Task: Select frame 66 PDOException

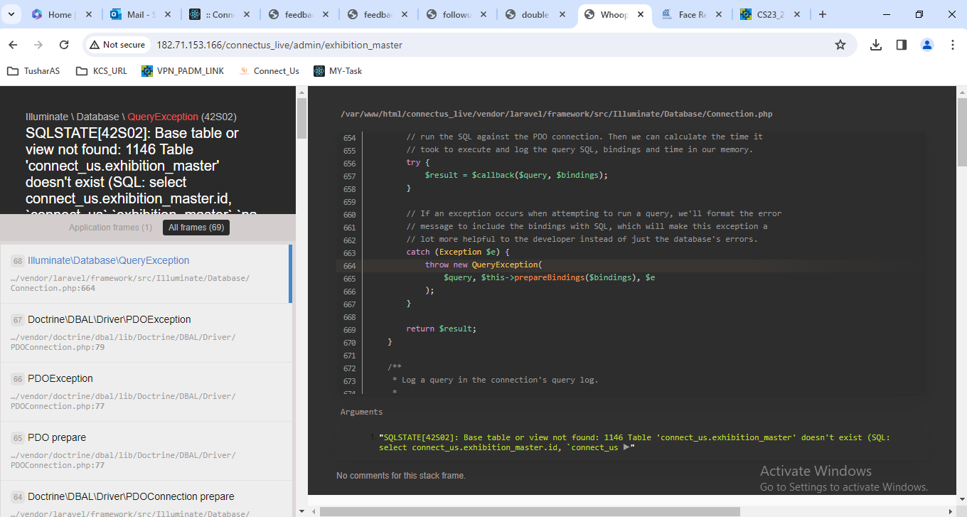Action: [x=146, y=392]
